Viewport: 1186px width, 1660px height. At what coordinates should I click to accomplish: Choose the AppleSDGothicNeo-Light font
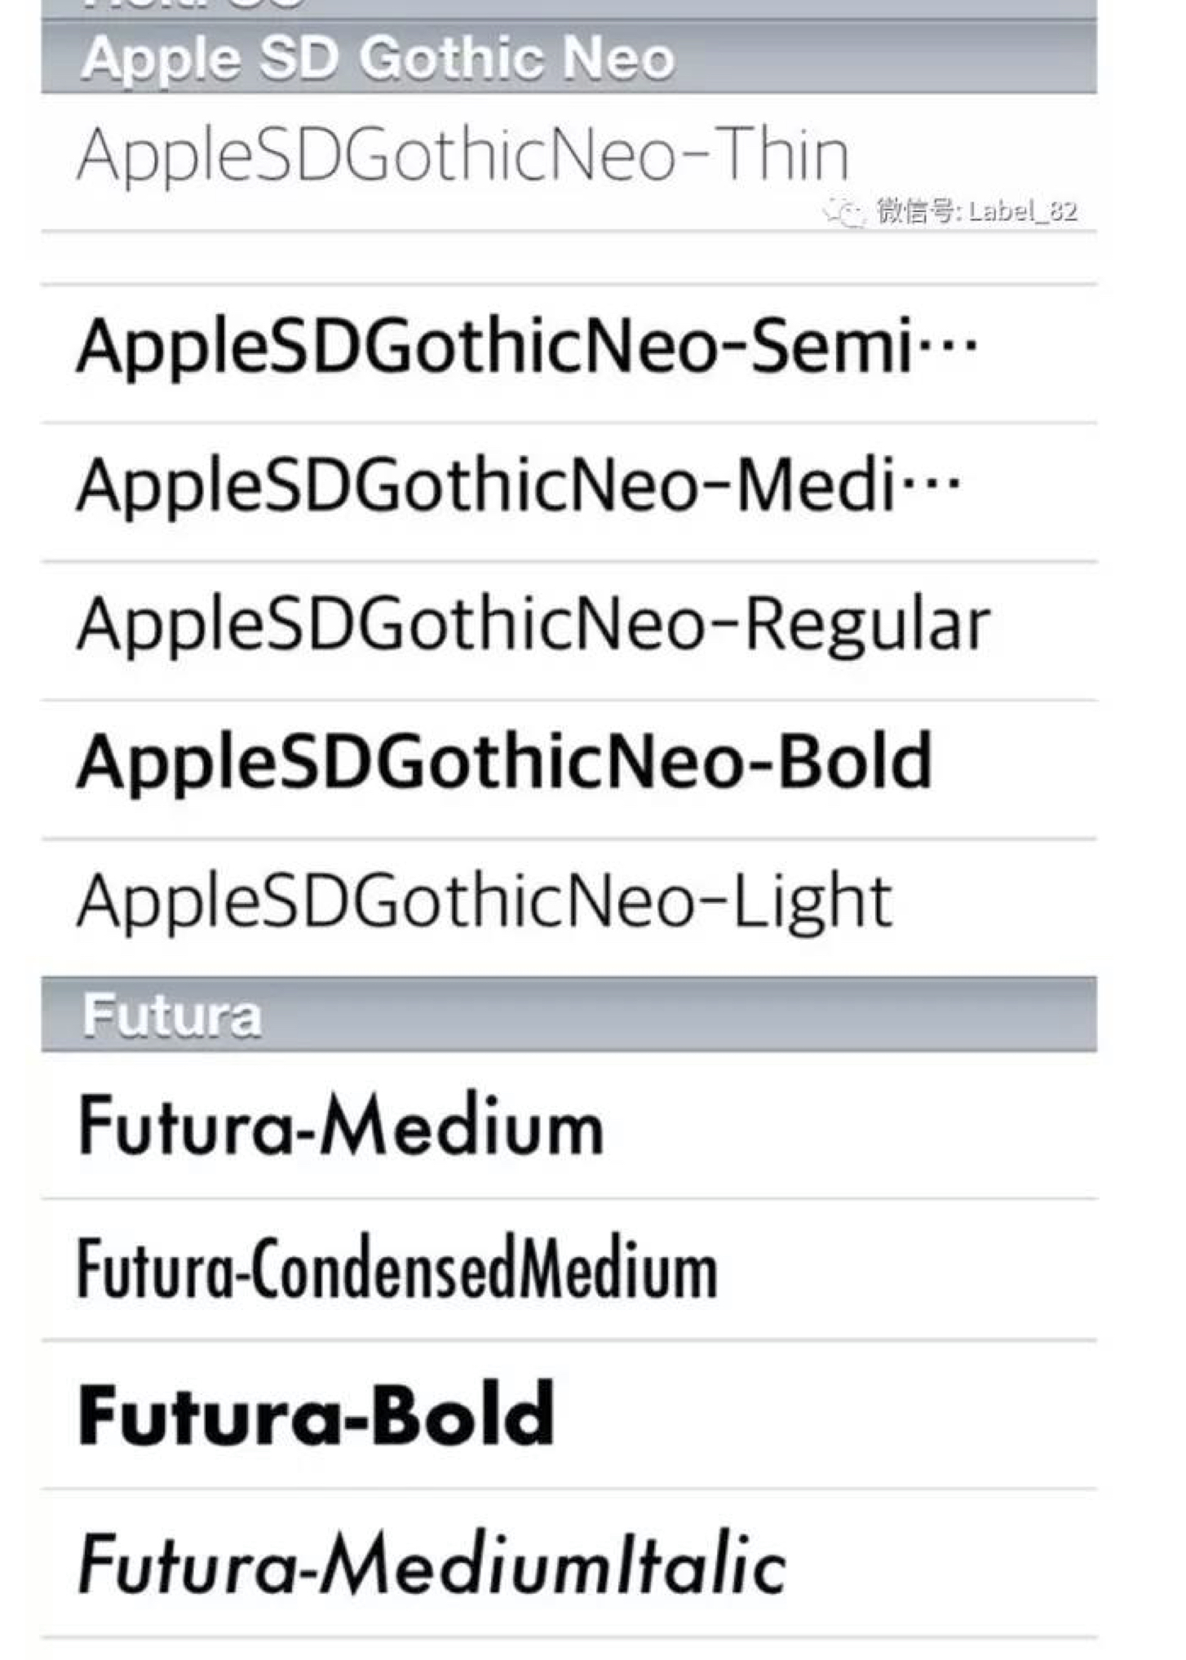point(485,902)
